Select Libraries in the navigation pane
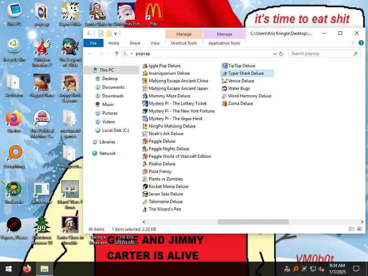 (107, 142)
